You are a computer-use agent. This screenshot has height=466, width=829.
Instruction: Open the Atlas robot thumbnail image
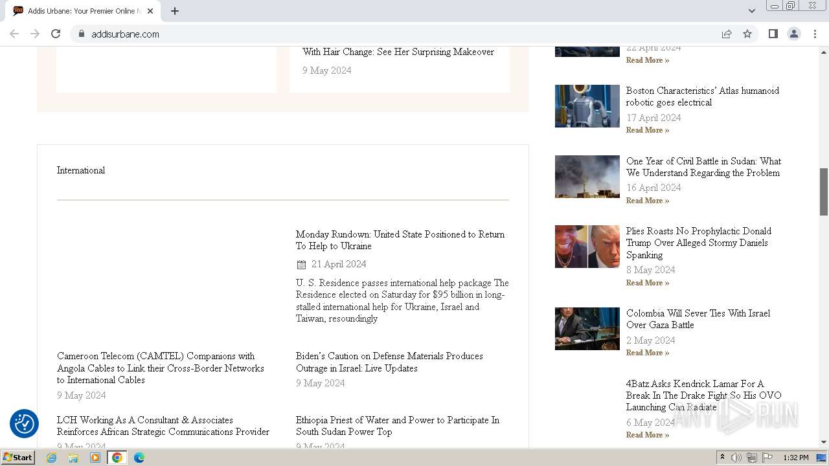[x=587, y=106]
